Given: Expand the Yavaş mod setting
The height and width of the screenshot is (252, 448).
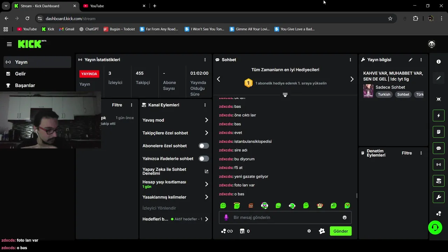Looking at the screenshot, I should (175, 120).
